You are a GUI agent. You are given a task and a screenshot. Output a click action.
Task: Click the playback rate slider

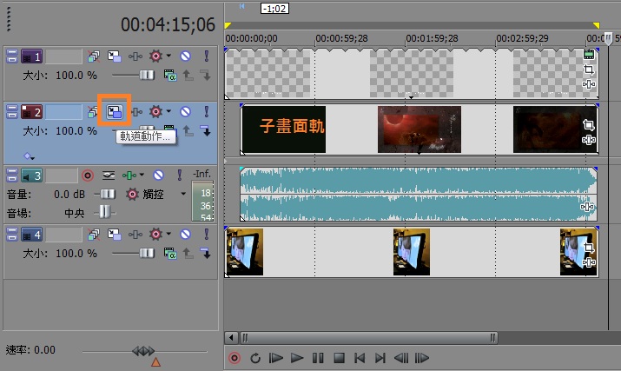pyautogui.click(x=144, y=351)
